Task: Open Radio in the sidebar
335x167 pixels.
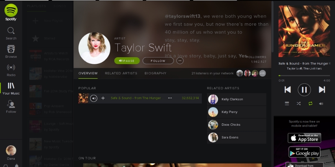Action: coord(11,70)
